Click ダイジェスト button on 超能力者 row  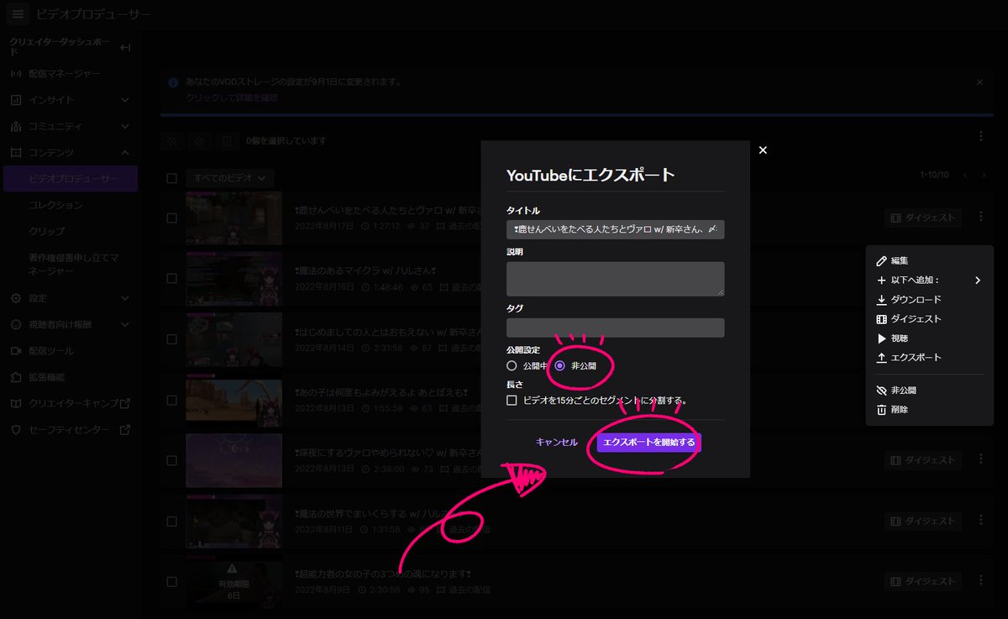tap(923, 581)
